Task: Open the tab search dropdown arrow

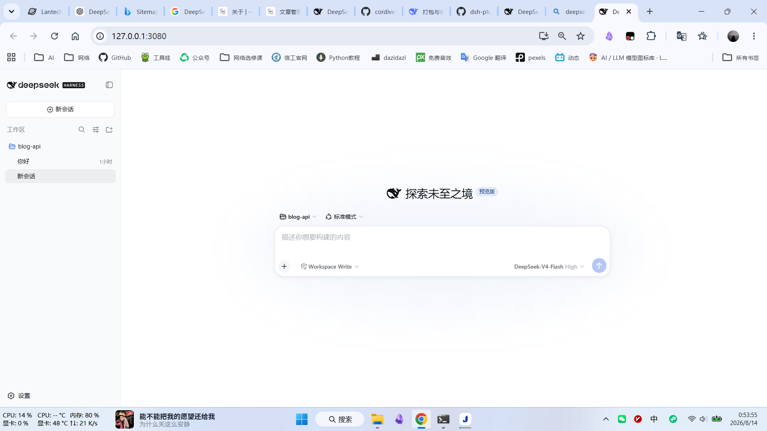Action: click(x=12, y=12)
